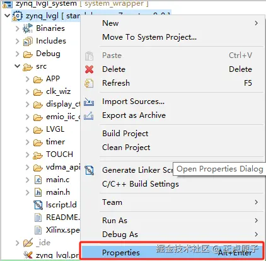Click the Generate Linker Script icon
Viewport: 266px width, 261px height.
point(89,170)
